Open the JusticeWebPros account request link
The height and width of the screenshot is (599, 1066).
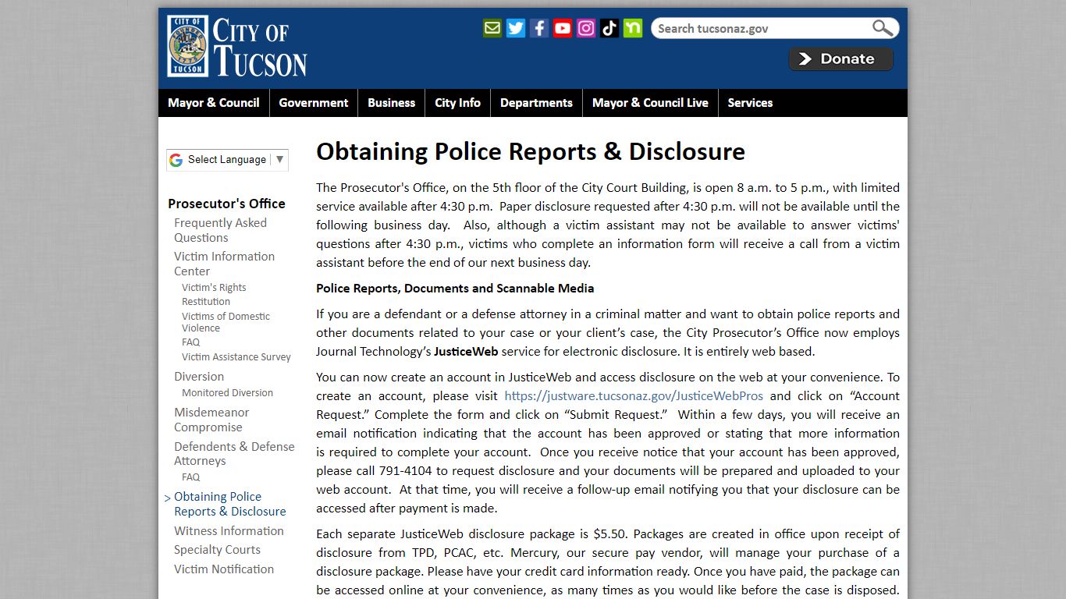(x=634, y=395)
